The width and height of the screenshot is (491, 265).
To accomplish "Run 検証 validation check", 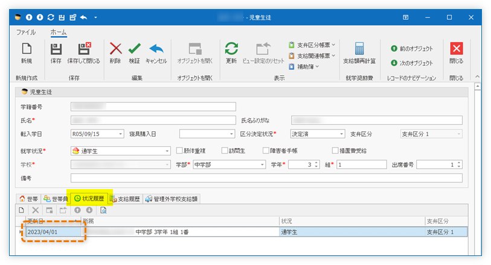I will tap(134, 53).
